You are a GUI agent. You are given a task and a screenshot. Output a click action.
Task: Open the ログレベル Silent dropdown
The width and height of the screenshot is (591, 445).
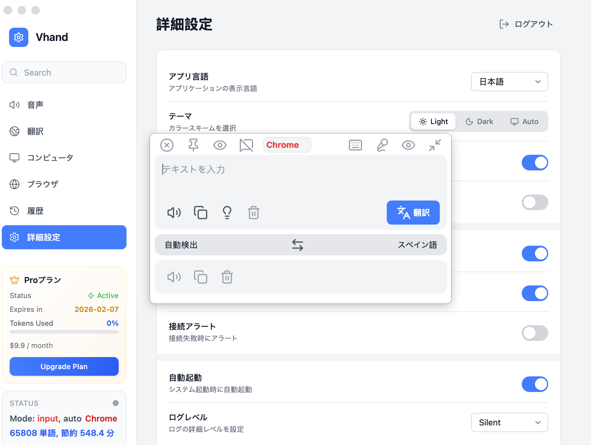pos(509,422)
